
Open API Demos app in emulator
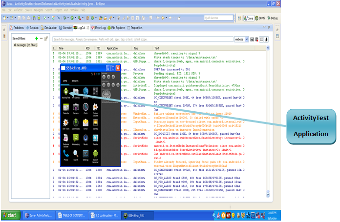coord(76,93)
